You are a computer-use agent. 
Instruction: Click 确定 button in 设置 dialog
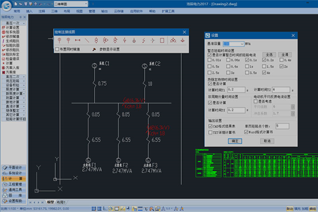[x=235, y=141]
